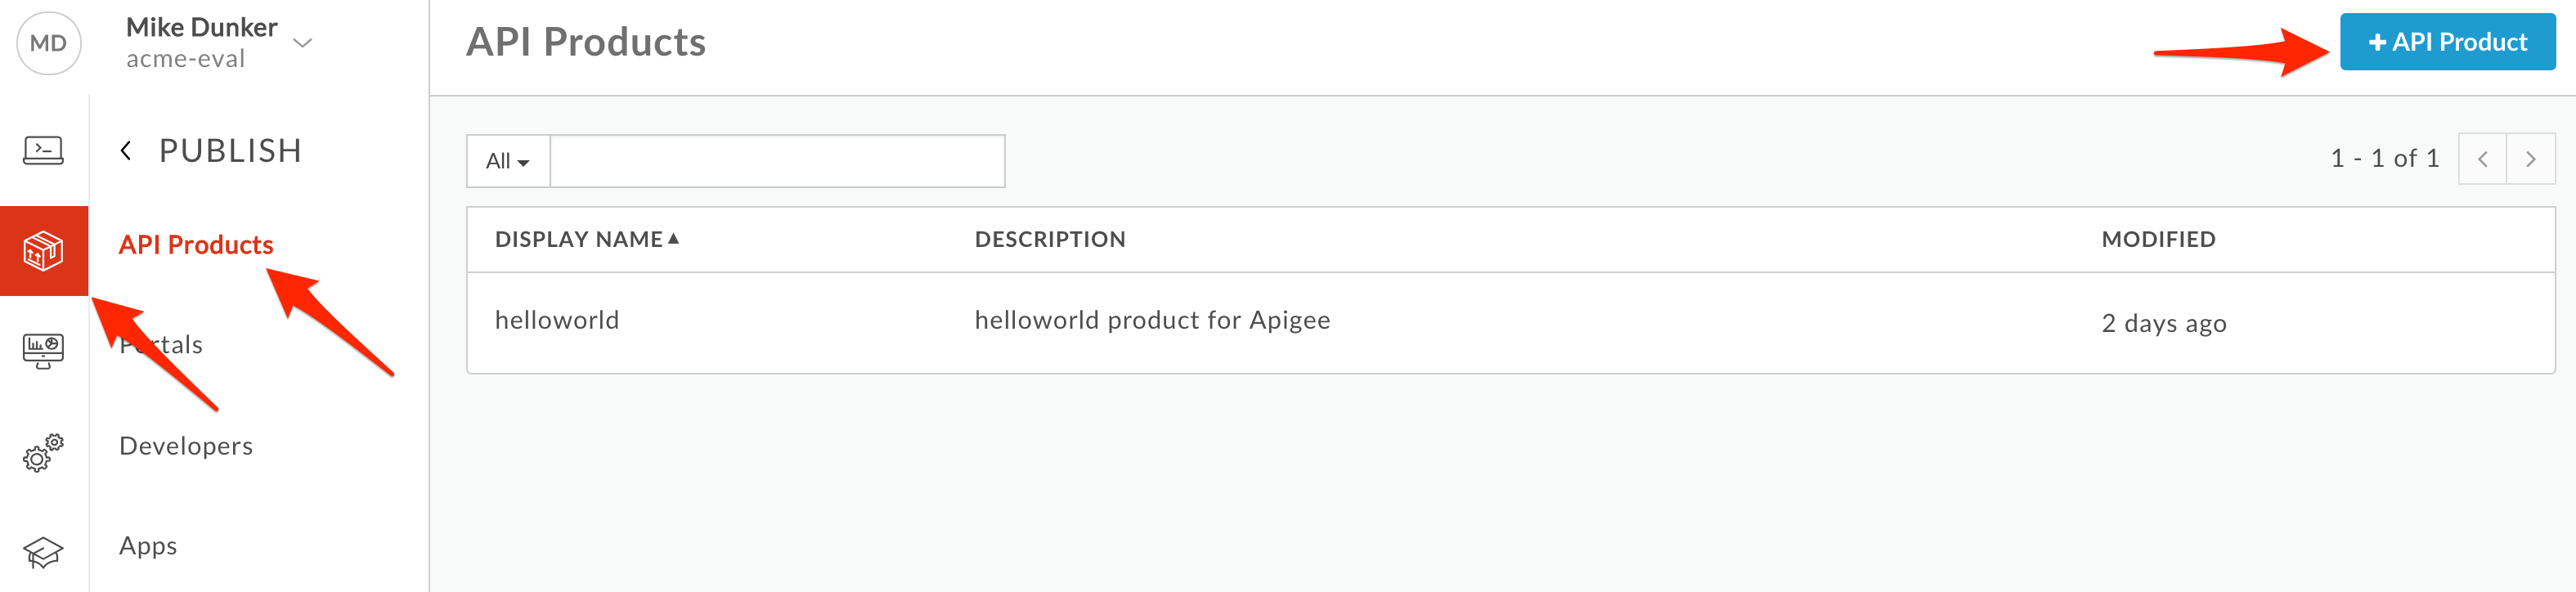Open the Learn graduation cap icon
The width and height of the screenshot is (2576, 592).
click(x=43, y=552)
